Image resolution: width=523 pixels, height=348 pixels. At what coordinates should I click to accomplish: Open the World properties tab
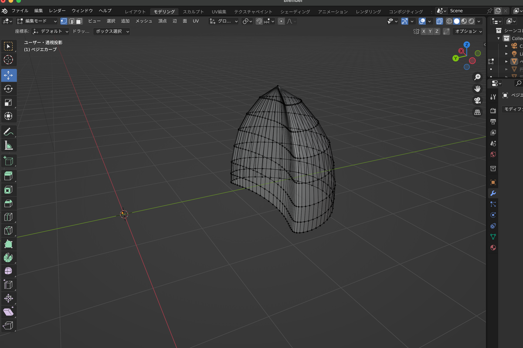(493, 154)
